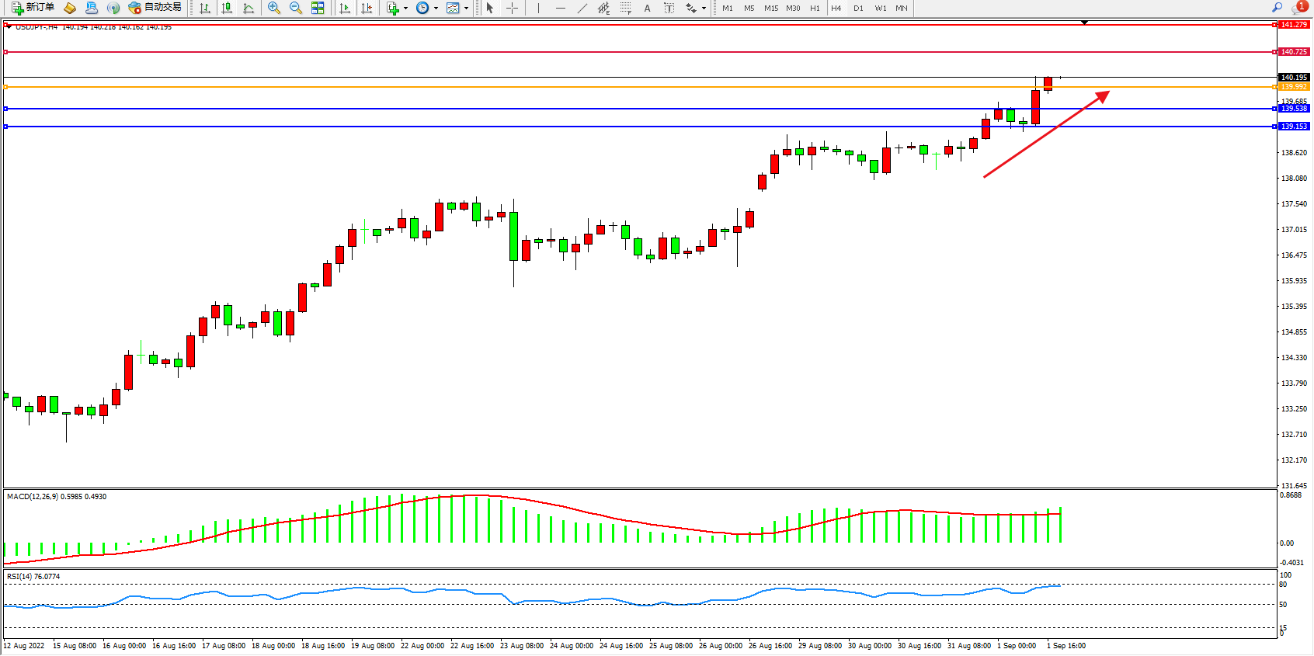Select the orange horizontal line price label 139.992
This screenshot has width=1314, height=656.
[1294, 87]
